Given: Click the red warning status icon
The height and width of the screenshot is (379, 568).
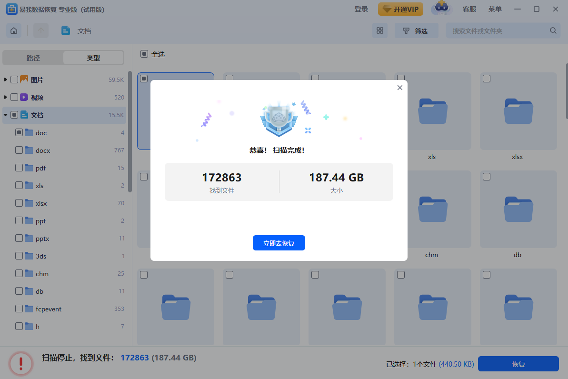Looking at the screenshot, I should pyautogui.click(x=21, y=364).
